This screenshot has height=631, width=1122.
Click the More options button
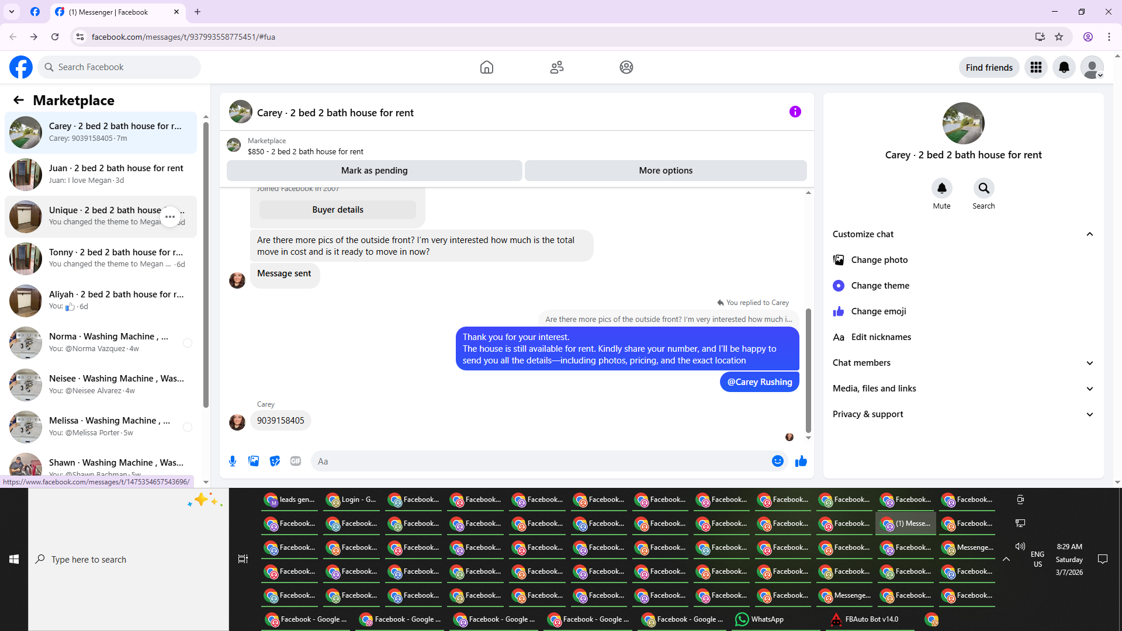click(x=666, y=171)
